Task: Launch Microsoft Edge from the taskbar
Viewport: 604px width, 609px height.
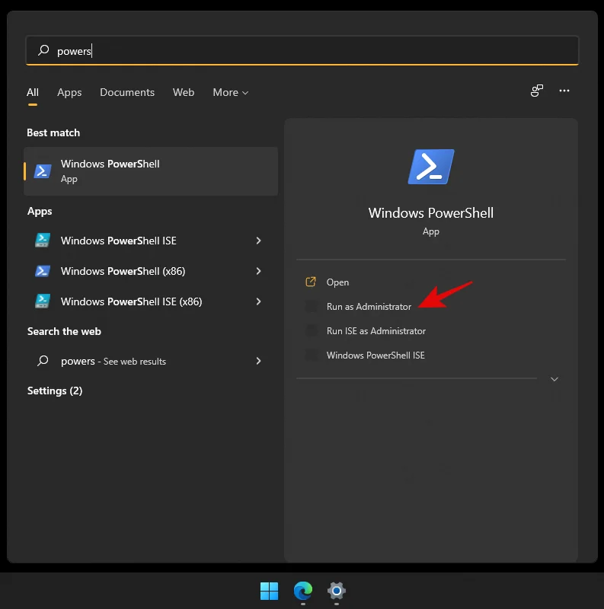Action: (x=302, y=591)
